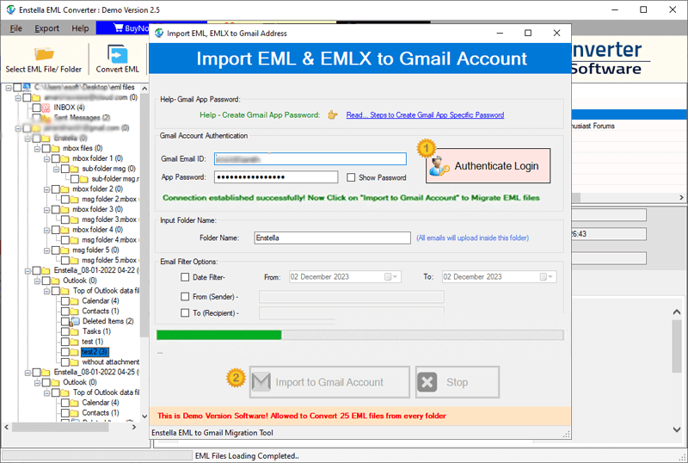Check the INBOX (4) tree checkbox
This screenshot has width=688, height=463.
coord(37,108)
